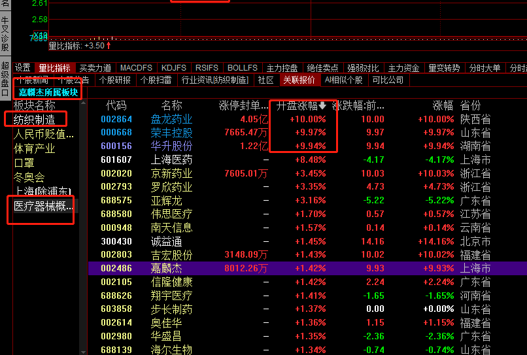
Task: Select stock name 上海医药
Action: point(171,160)
